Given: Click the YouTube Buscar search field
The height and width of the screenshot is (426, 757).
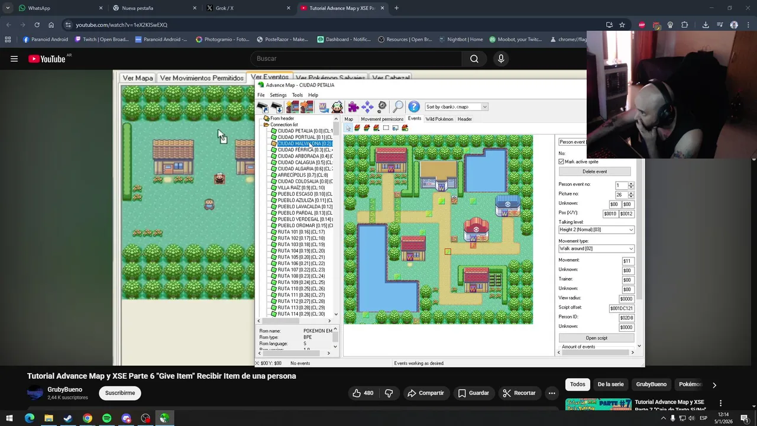Looking at the screenshot, I should click(x=357, y=59).
